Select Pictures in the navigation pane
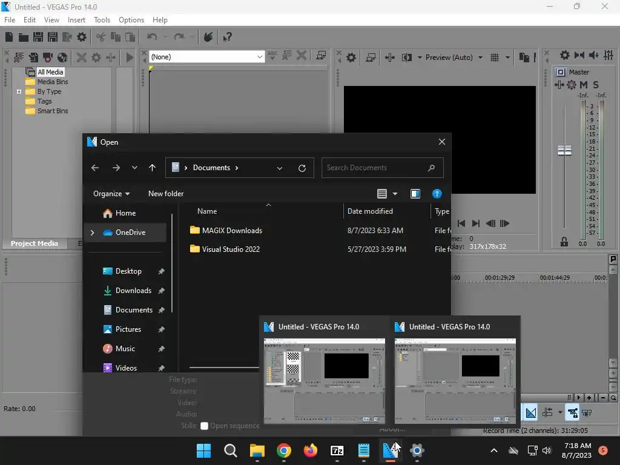Image resolution: width=620 pixels, height=465 pixels. pyautogui.click(x=128, y=329)
